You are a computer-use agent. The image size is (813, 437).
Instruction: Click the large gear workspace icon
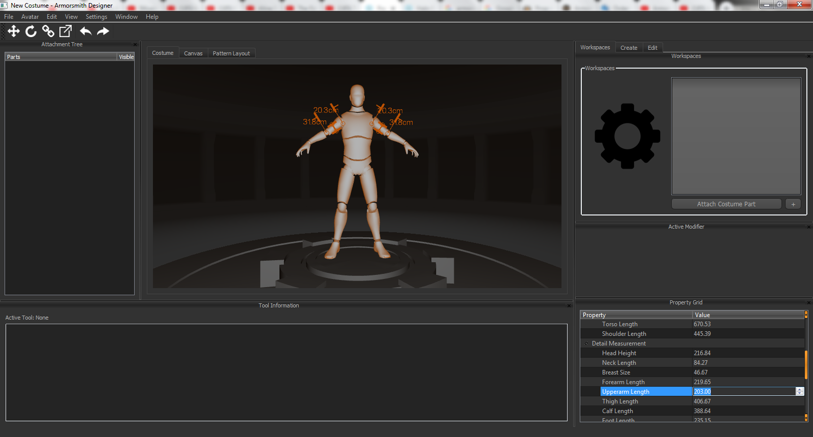tap(628, 136)
